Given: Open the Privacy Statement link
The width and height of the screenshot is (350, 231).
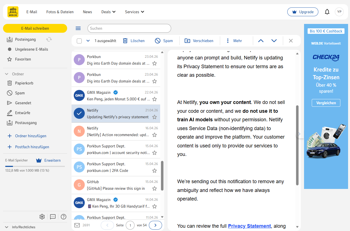Looking at the screenshot, I should (250, 226).
